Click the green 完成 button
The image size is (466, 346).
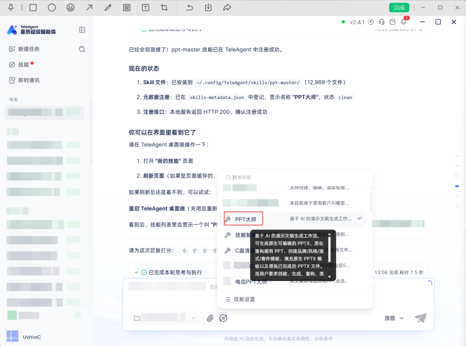click(x=399, y=7)
